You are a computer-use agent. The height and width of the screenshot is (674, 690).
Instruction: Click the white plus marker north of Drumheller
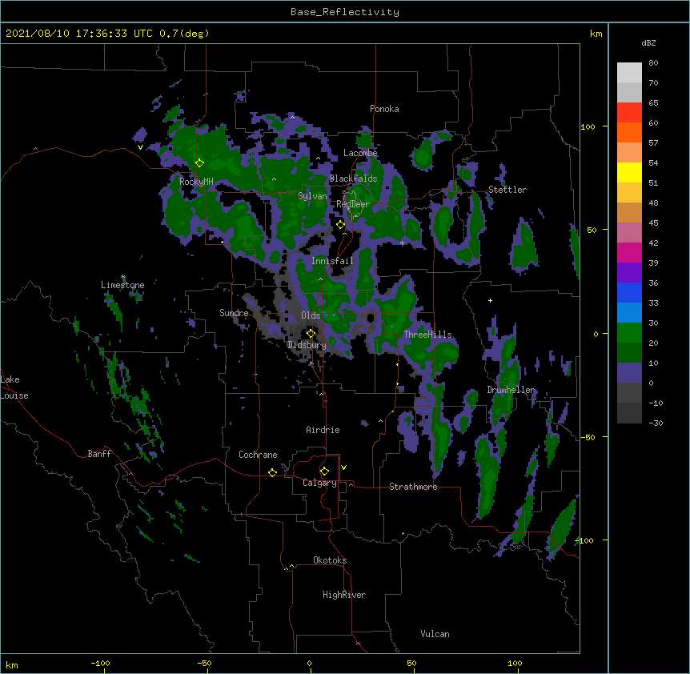[x=490, y=300]
